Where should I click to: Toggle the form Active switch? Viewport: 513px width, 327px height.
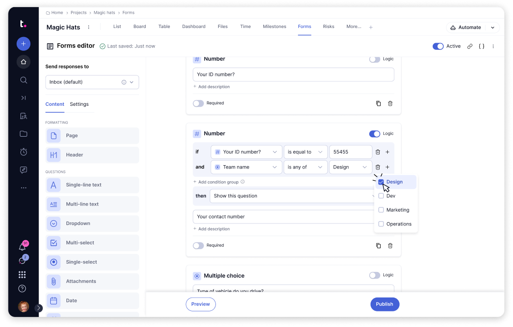(438, 46)
